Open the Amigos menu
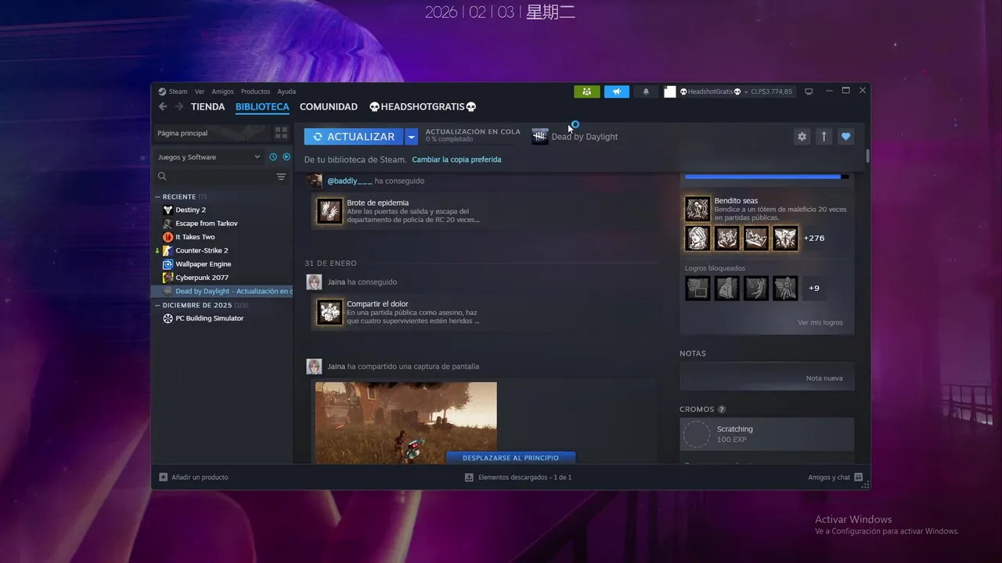This screenshot has width=1002, height=563. pyautogui.click(x=222, y=91)
